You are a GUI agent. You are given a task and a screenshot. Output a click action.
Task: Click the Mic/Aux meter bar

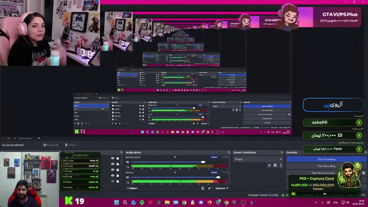(179, 181)
